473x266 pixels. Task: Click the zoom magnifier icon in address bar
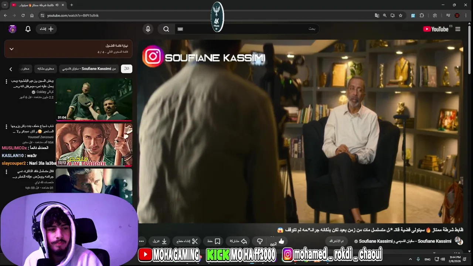tap(385, 16)
